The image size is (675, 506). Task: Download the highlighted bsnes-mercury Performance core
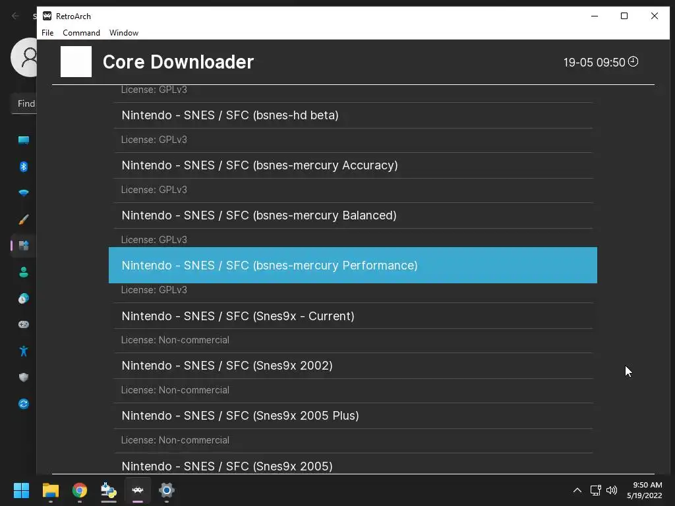(x=353, y=265)
